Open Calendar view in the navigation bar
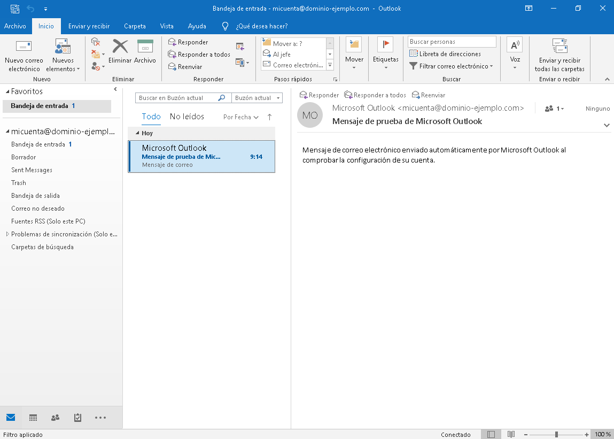614x439 pixels. coord(33,418)
